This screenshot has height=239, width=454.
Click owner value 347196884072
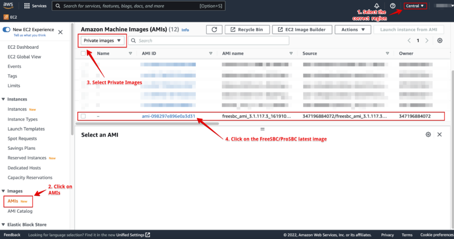click(x=415, y=116)
